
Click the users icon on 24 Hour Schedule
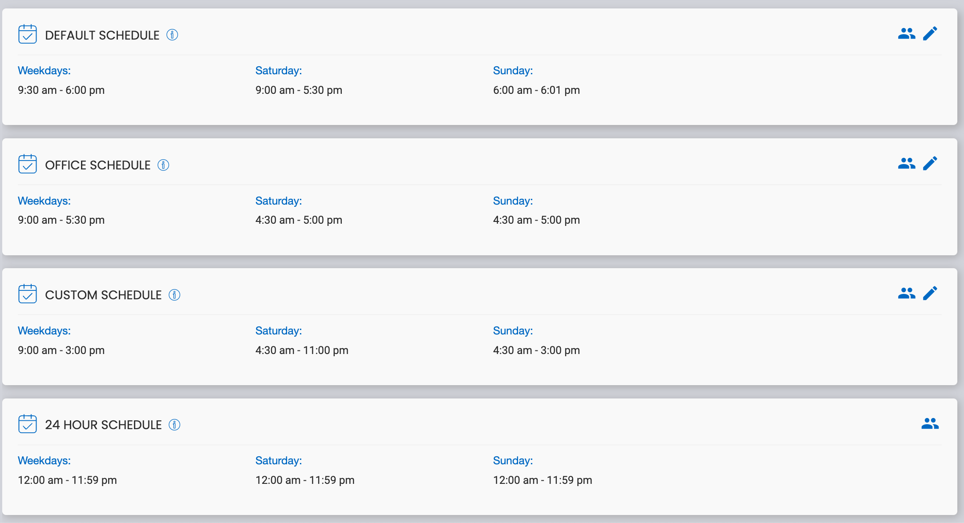coord(931,423)
